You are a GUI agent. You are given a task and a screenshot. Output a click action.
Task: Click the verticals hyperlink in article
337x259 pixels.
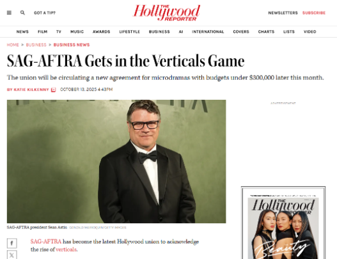click(67, 249)
